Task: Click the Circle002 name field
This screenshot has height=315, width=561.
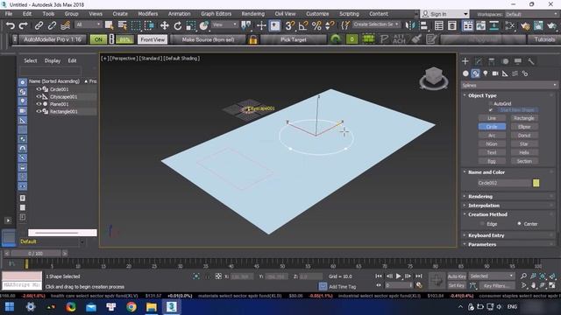Action: click(505, 183)
